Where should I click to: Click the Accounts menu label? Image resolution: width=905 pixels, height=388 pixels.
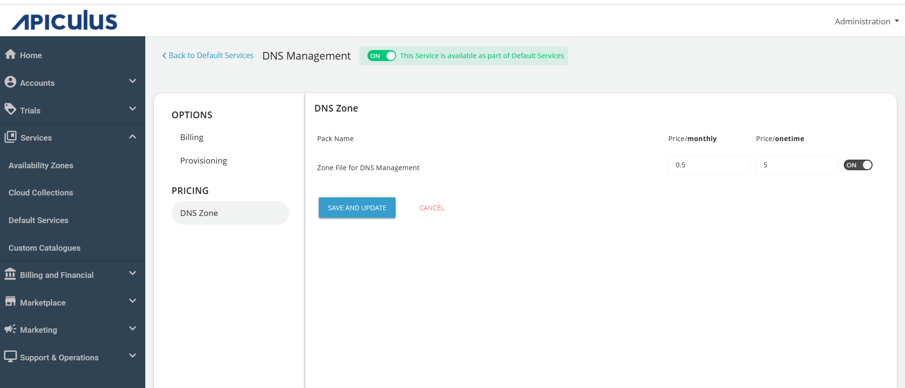point(37,83)
